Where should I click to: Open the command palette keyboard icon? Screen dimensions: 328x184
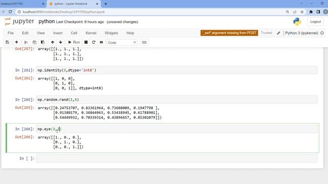click(x=145, y=42)
